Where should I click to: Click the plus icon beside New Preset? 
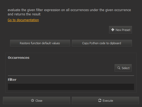[x=113, y=30]
